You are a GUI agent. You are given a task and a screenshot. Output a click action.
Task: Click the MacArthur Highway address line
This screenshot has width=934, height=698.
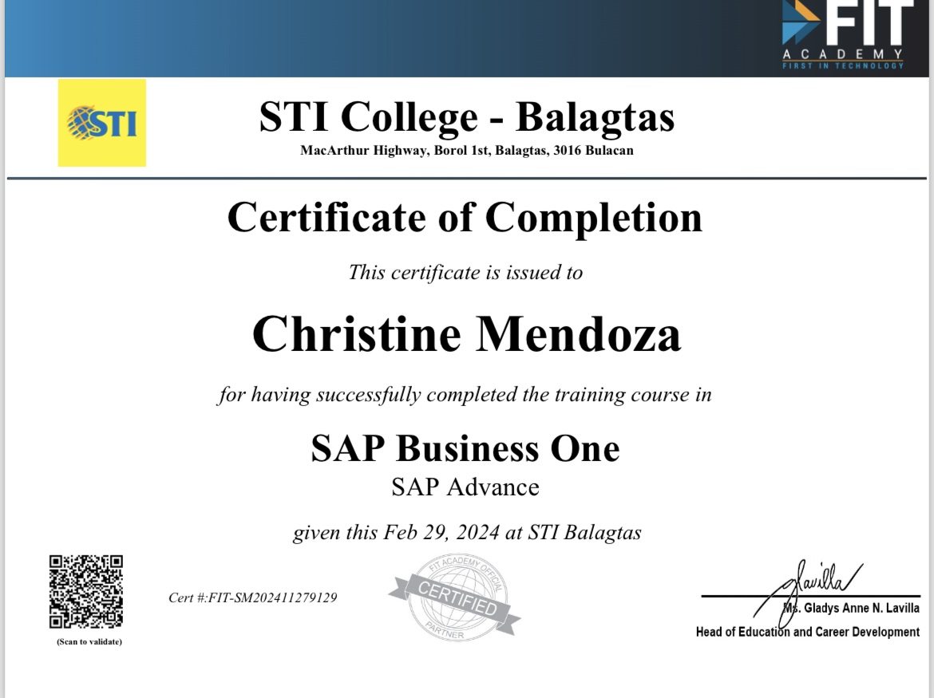[467, 151]
